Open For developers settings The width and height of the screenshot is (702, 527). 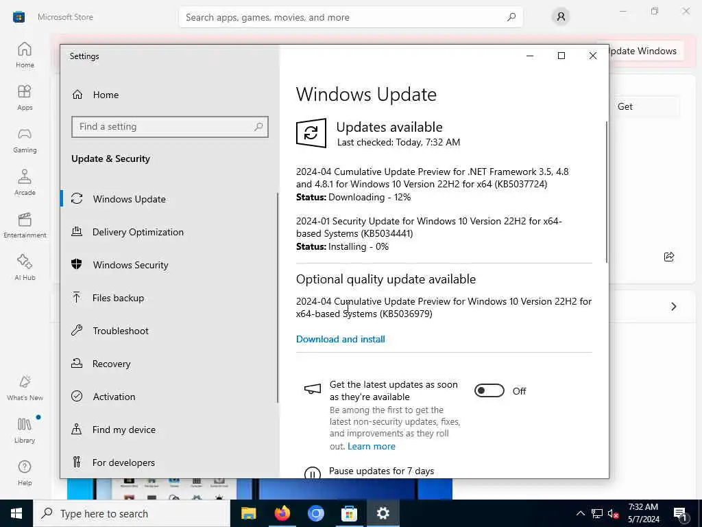point(169,462)
